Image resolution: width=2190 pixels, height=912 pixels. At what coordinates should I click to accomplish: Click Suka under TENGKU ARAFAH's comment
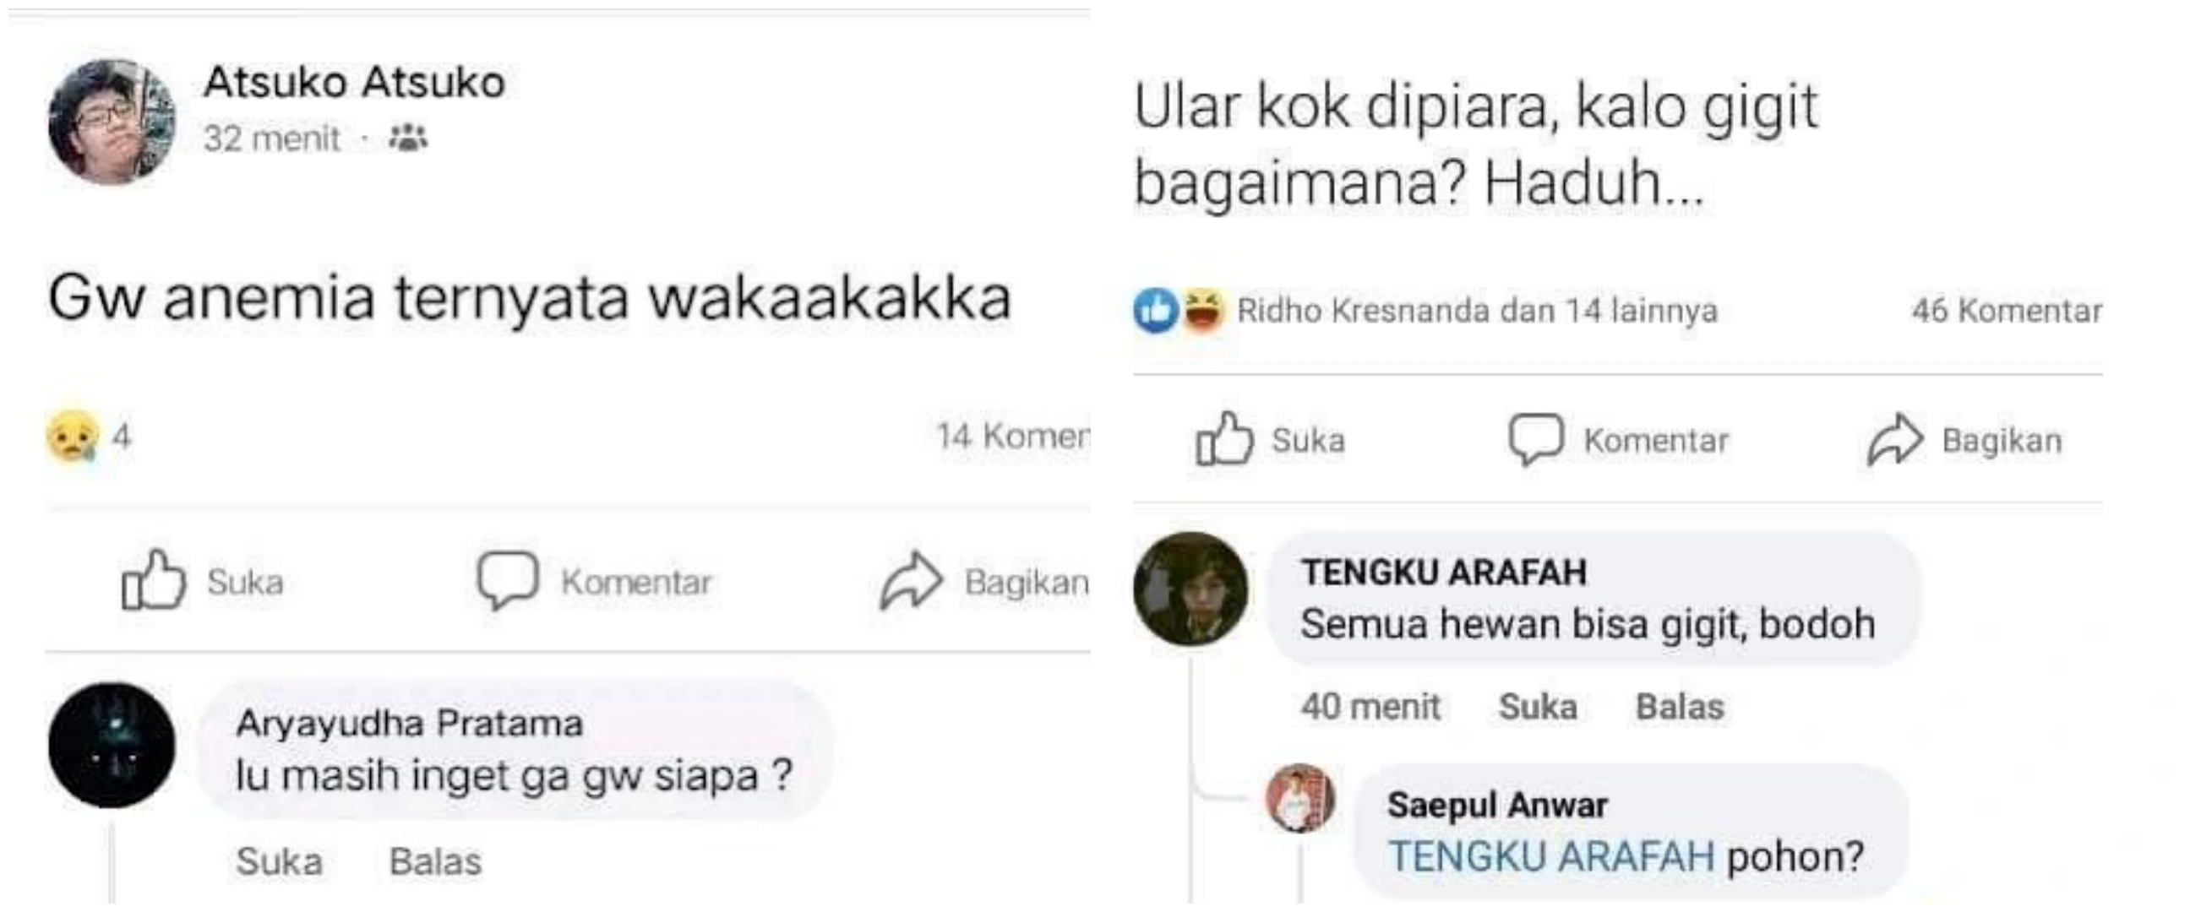point(1536,706)
